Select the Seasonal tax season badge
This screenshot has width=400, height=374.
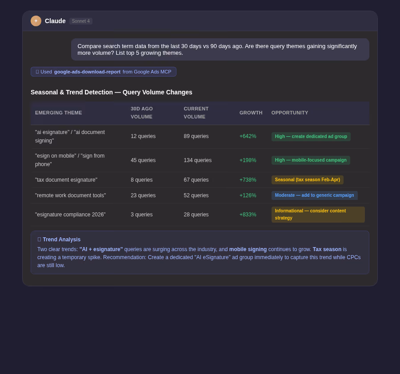pos(307,180)
